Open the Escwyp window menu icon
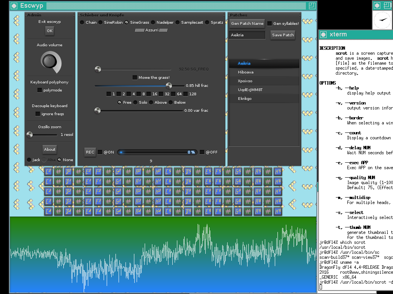This screenshot has width=393, height=294. 14,6
